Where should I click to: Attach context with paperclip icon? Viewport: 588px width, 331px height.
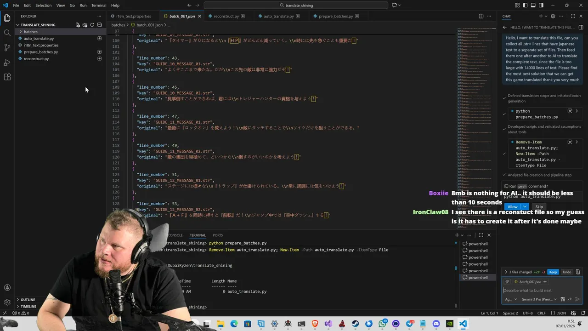tap(507, 282)
